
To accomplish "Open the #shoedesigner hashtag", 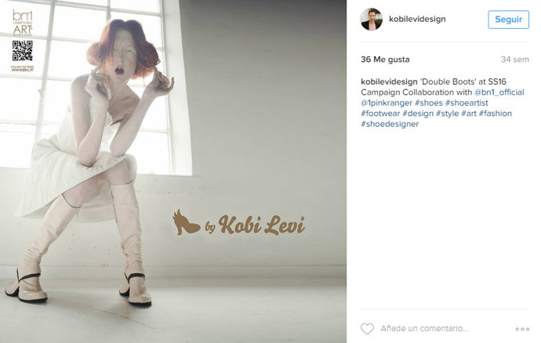I will click(x=390, y=124).
